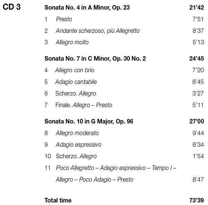The height and width of the screenshot is (205, 208).
Task: Click track 9 Adagio espressivo
Action: coord(78,145)
